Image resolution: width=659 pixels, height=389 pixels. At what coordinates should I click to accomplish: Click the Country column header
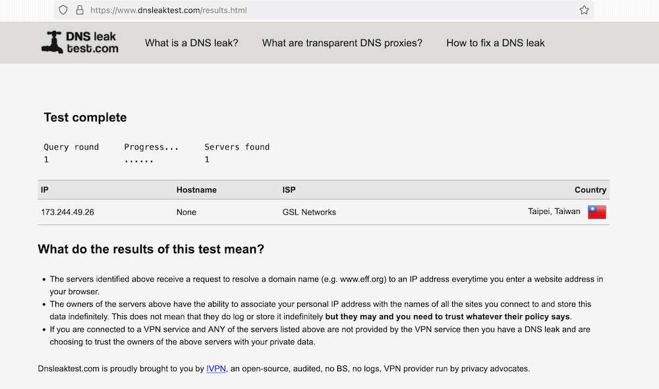590,190
